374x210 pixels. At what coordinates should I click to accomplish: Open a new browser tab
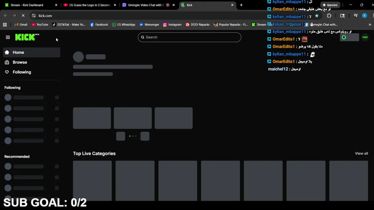point(241,5)
